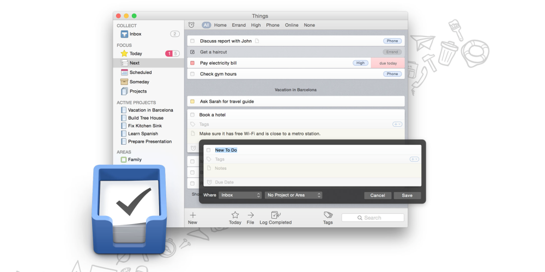
Task: Click the red 'due today' label
Action: coord(387,63)
